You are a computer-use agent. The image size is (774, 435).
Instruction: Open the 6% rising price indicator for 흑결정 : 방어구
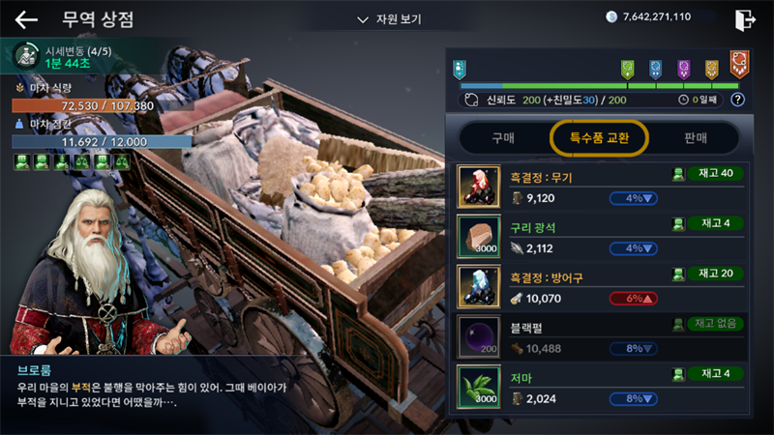[634, 299]
